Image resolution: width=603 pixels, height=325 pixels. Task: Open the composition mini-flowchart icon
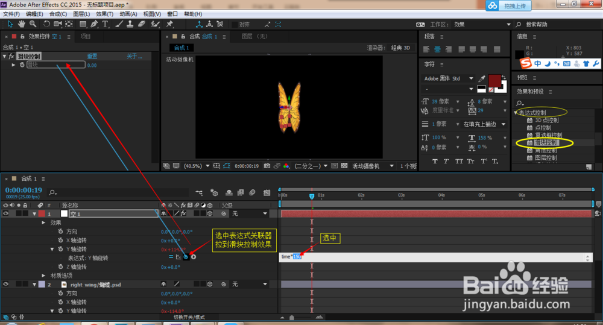tap(199, 193)
